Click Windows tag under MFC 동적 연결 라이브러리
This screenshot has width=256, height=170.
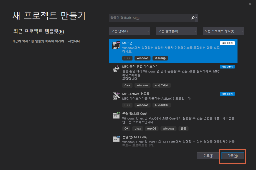click(x=142, y=85)
